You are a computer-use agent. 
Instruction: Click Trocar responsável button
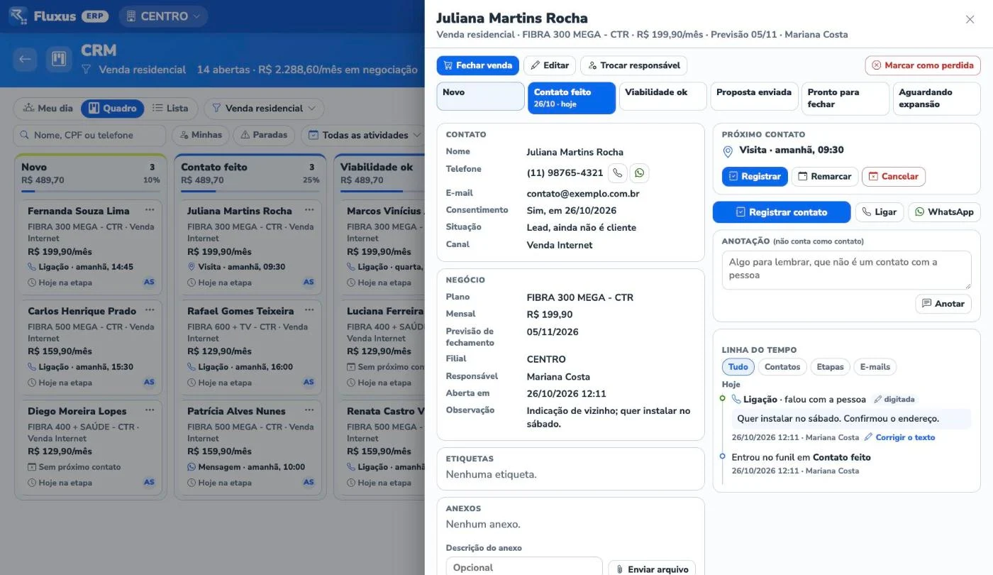pyautogui.click(x=633, y=65)
